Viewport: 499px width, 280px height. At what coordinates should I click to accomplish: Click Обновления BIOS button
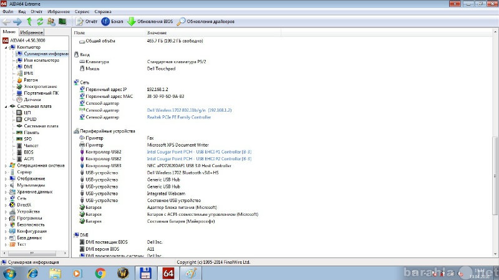click(x=150, y=22)
